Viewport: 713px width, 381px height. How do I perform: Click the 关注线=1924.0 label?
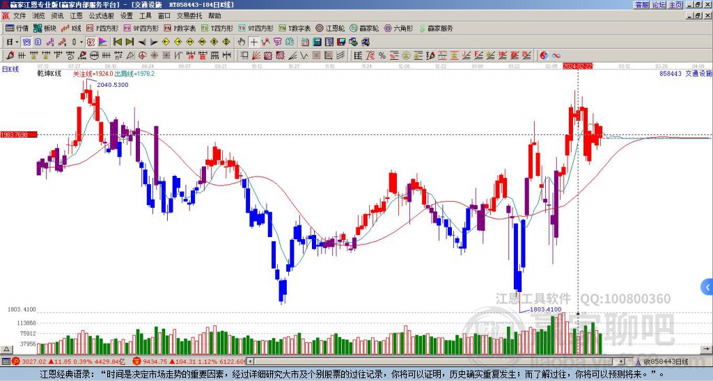[x=93, y=74]
